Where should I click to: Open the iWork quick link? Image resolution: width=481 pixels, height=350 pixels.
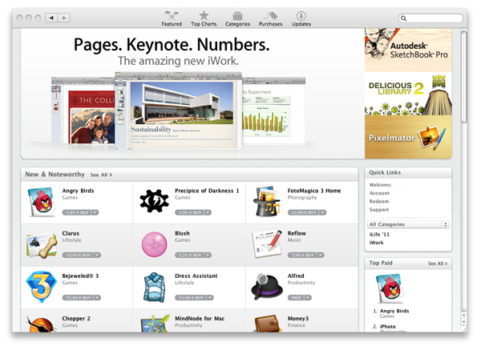pos(377,243)
